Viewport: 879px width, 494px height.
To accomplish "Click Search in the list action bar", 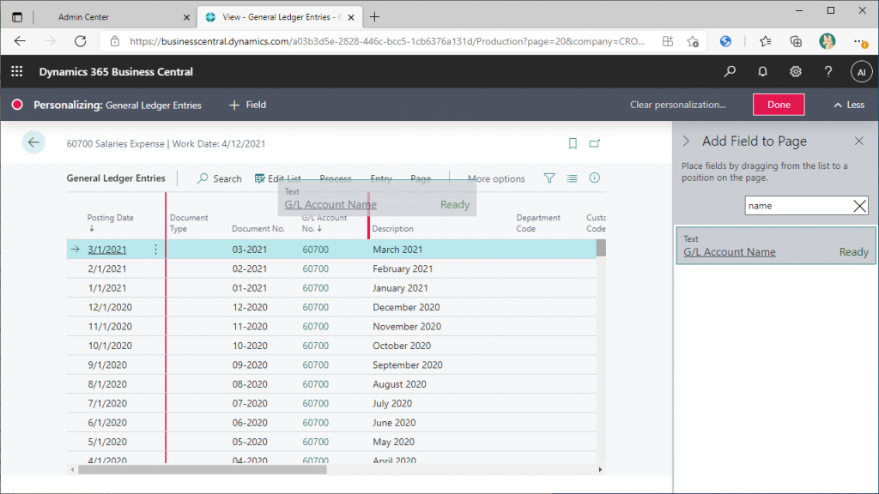I will [x=219, y=178].
